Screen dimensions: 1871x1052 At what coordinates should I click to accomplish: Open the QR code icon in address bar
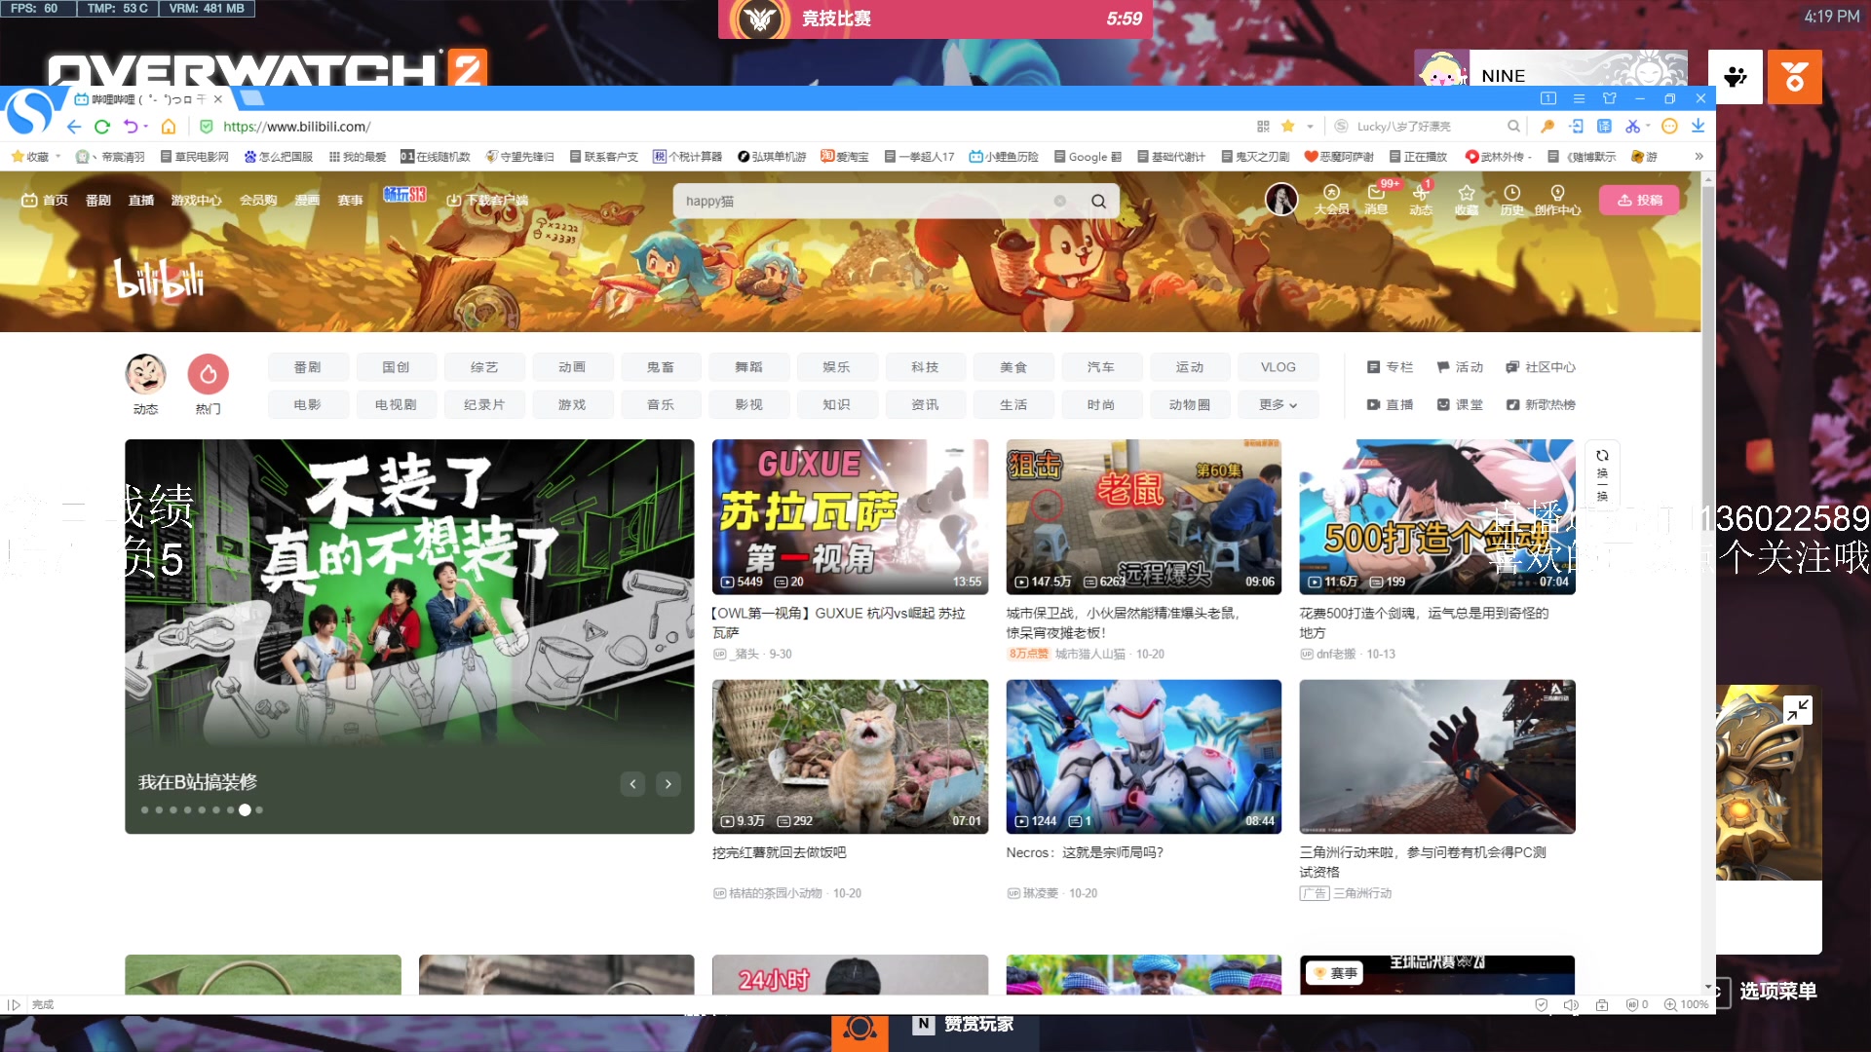click(1263, 127)
